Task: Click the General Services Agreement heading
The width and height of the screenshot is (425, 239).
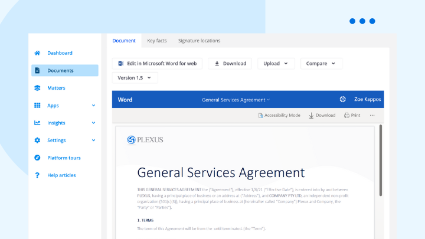Action: 221,172
